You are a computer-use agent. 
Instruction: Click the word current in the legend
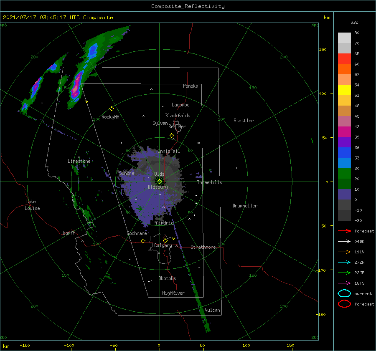point(363,293)
